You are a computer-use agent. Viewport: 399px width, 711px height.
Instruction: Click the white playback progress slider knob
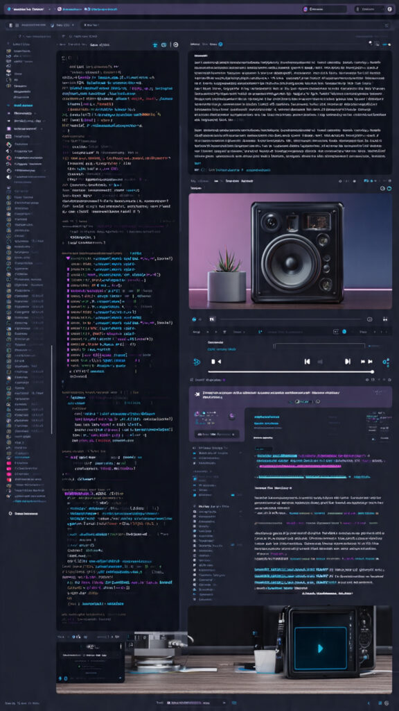(372, 372)
